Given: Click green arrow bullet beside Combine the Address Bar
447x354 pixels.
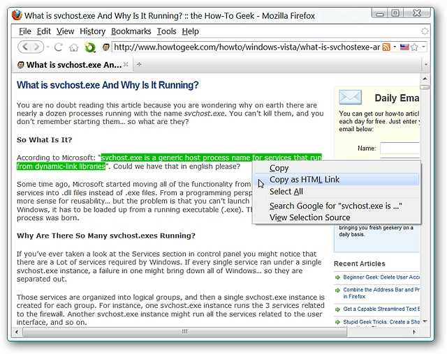Looking at the screenshot, I should (337, 290).
